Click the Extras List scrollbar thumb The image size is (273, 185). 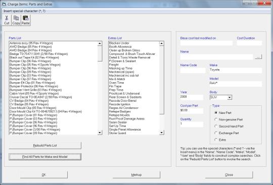[x=162, y=80]
